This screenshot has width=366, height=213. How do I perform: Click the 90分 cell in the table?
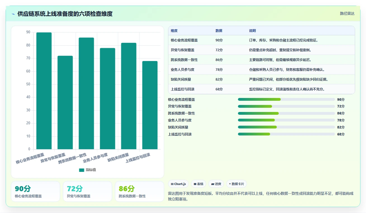(219, 40)
